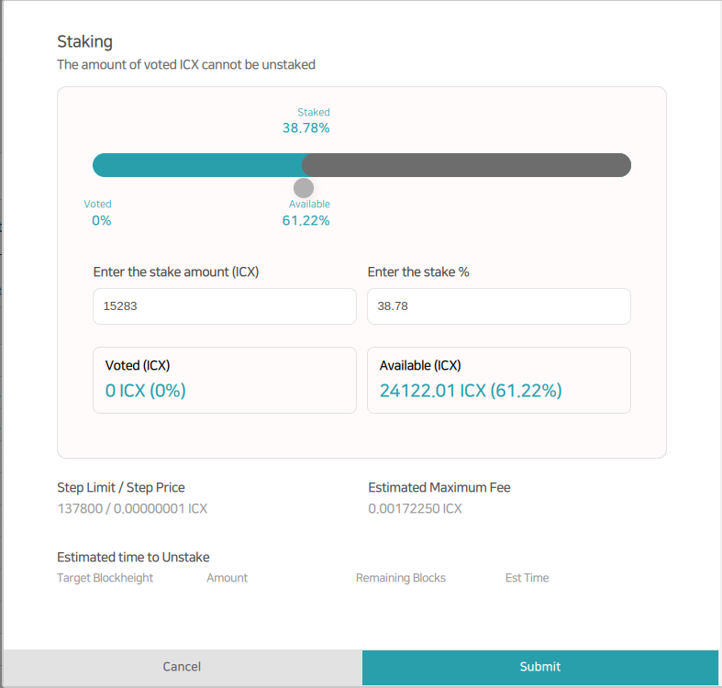Image resolution: width=722 pixels, height=688 pixels.
Task: Click the Staking dialog title
Action: 84,41
